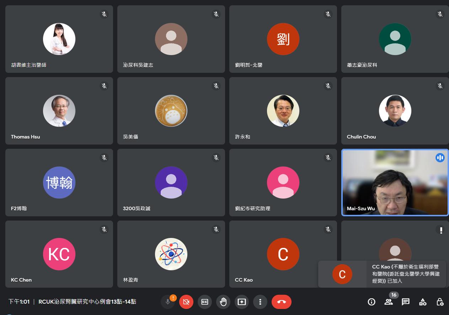
Task: Click muted mic icon on 蕭志豪泌尿科 tile
Action: click(x=440, y=14)
